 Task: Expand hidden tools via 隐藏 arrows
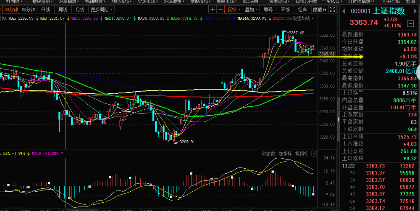click(320, 10)
